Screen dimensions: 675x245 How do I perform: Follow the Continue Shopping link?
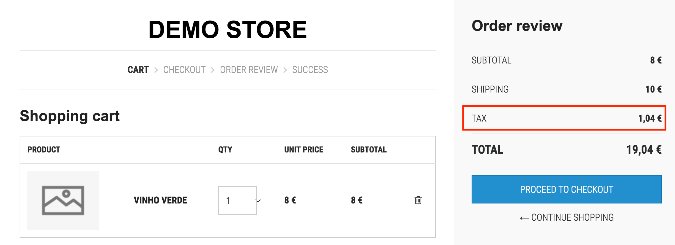(566, 217)
